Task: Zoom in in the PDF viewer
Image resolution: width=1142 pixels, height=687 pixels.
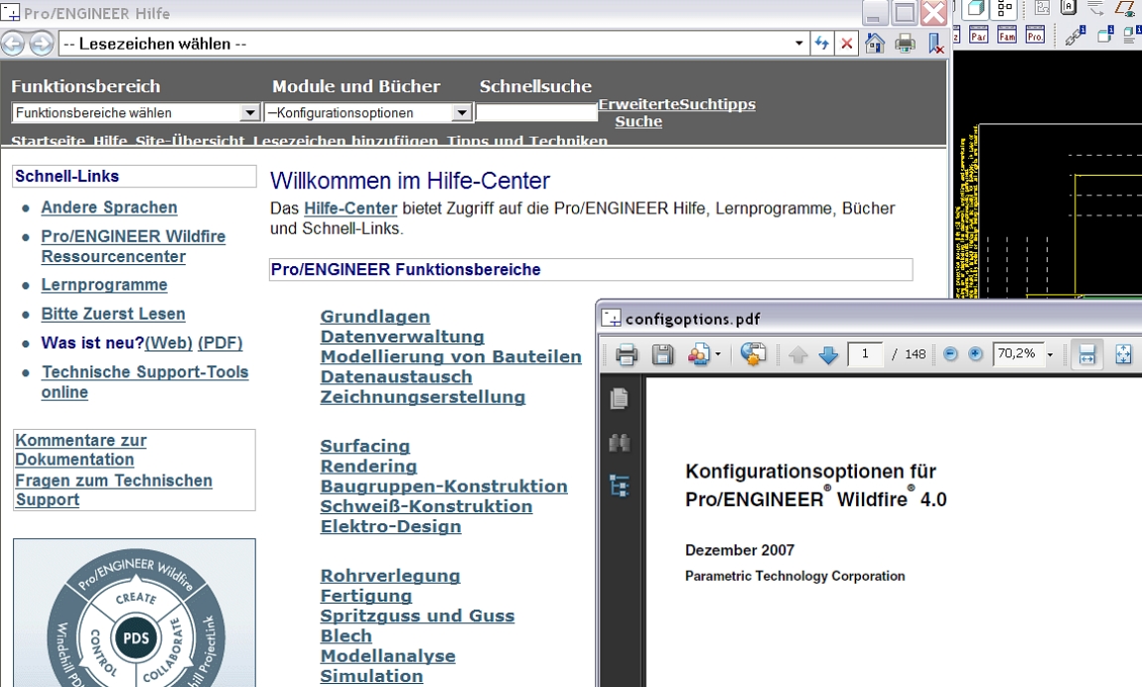Action: click(975, 354)
